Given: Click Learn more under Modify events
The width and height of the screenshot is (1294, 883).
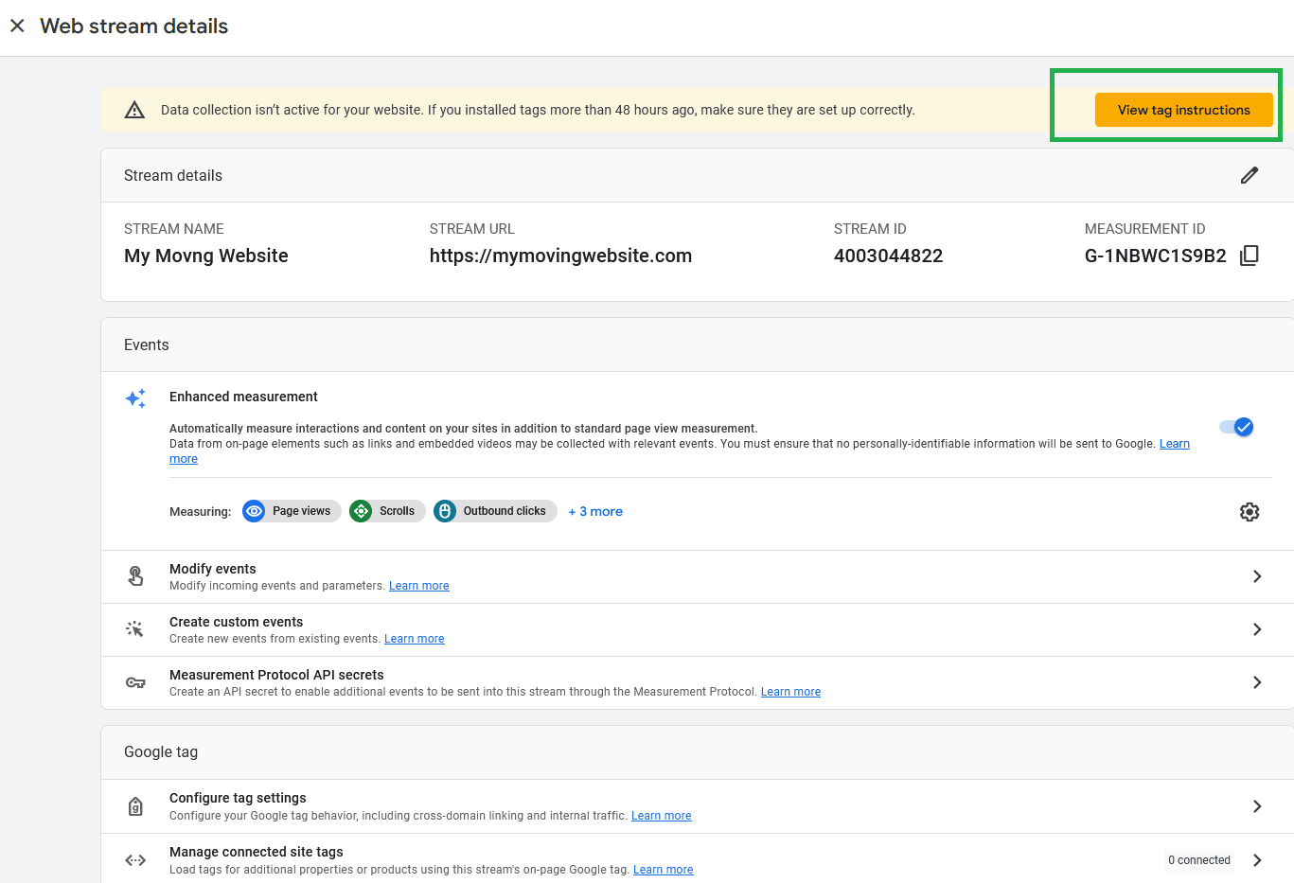Looking at the screenshot, I should pos(418,586).
